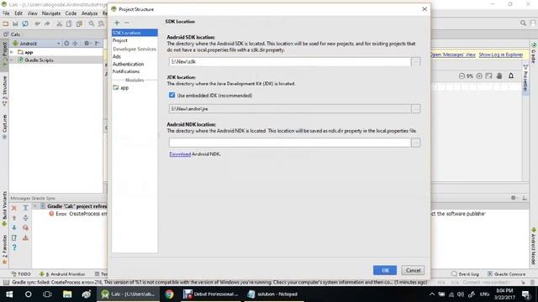Click OK in Project Structure dialog
The image size is (538, 302).
385,270
